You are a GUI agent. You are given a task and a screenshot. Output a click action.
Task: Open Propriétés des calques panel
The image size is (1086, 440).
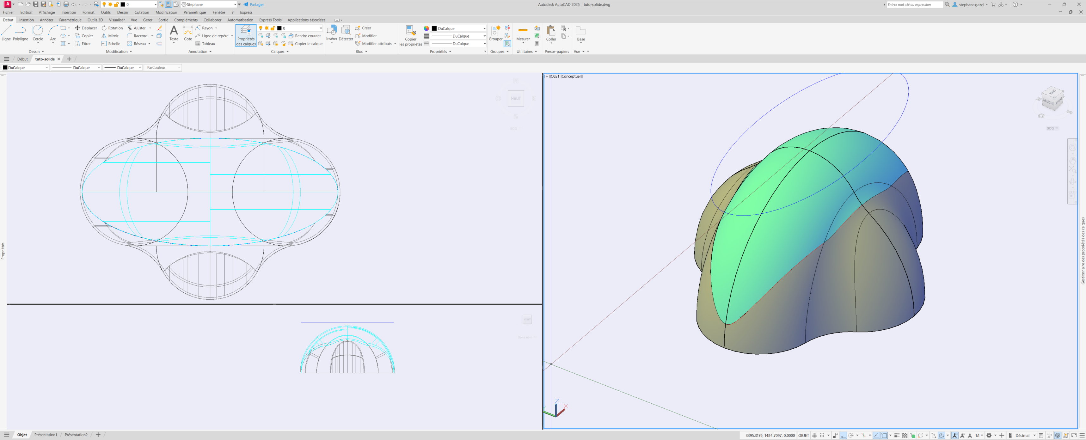246,35
